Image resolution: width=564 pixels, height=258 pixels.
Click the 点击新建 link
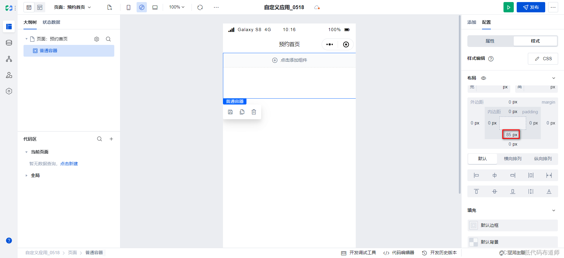(x=69, y=164)
